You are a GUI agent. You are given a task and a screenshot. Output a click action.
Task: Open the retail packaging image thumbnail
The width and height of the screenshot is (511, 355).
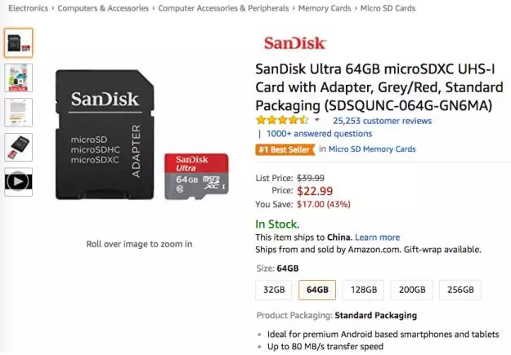coord(18,78)
